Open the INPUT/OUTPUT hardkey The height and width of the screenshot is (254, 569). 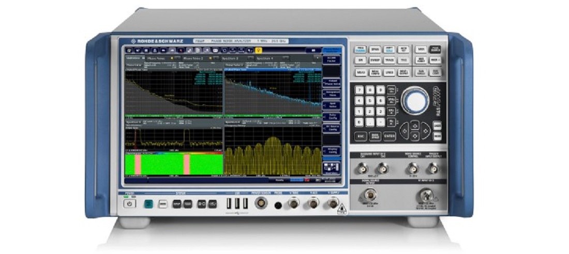[x=403, y=72]
